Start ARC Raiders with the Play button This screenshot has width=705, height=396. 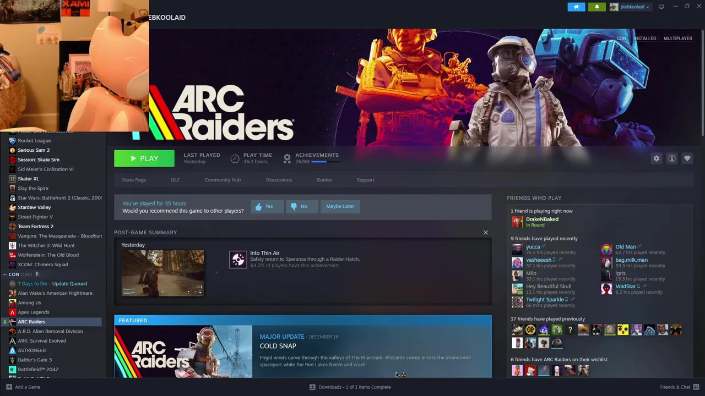[x=144, y=158]
